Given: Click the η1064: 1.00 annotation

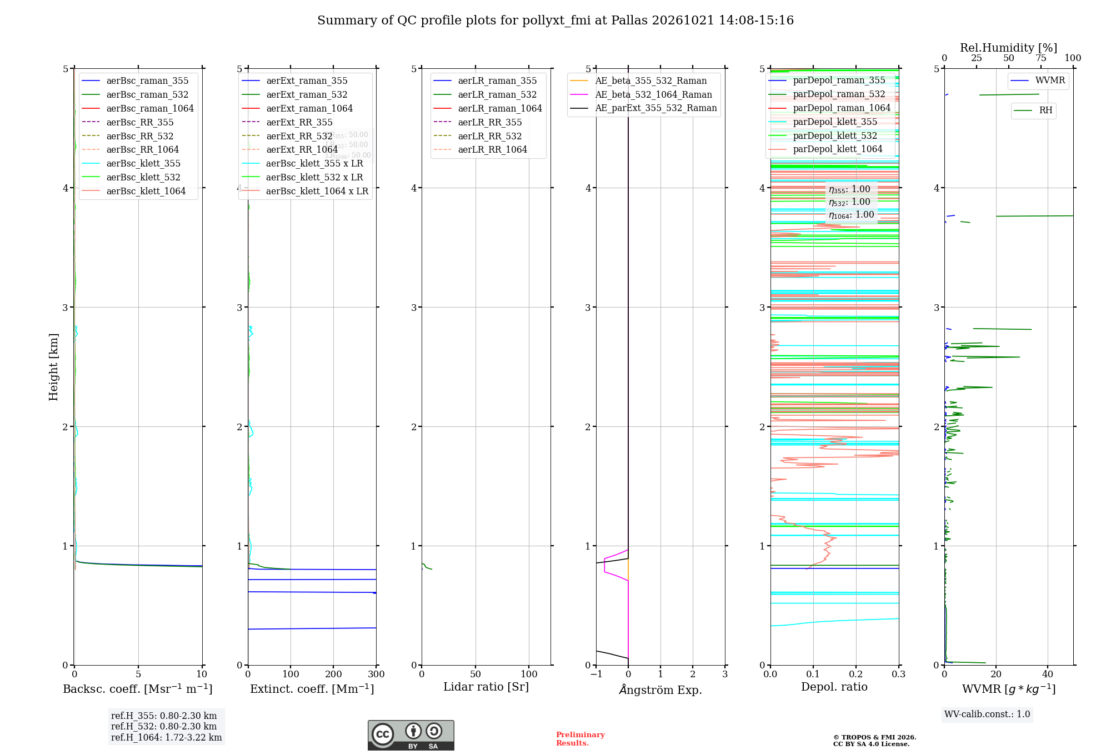Looking at the screenshot, I should coord(851,215).
